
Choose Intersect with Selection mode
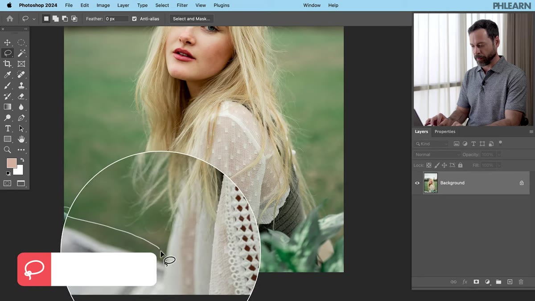[x=74, y=19]
